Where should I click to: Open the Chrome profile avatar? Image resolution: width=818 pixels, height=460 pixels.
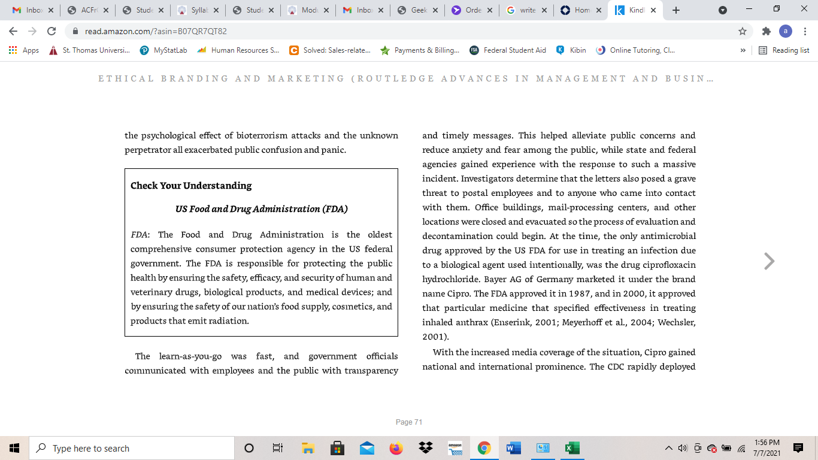pos(786,31)
